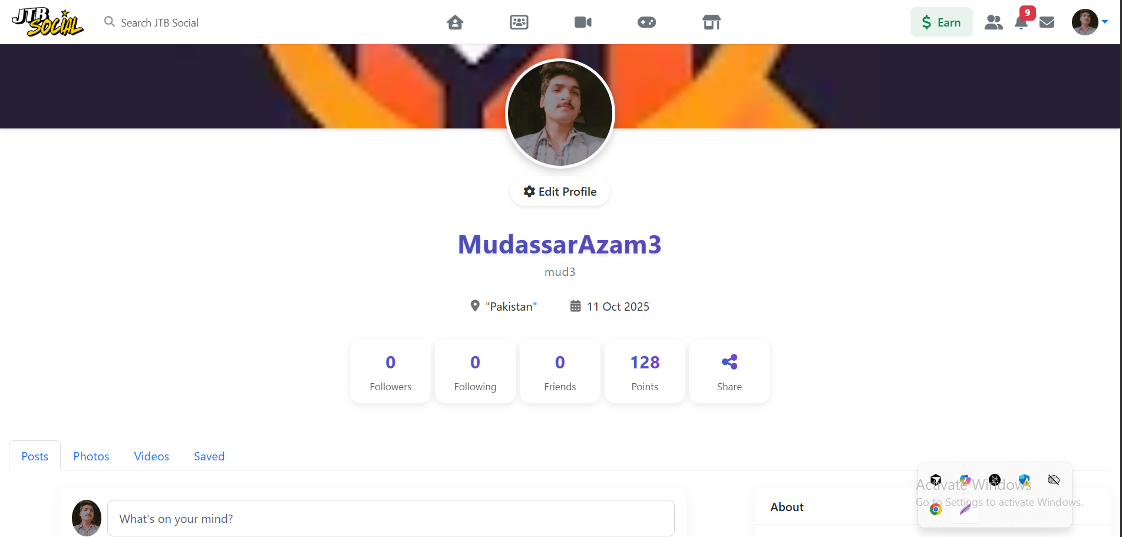This screenshot has width=1122, height=537.
Task: Open the Videos camera icon in navbar
Action: [583, 22]
